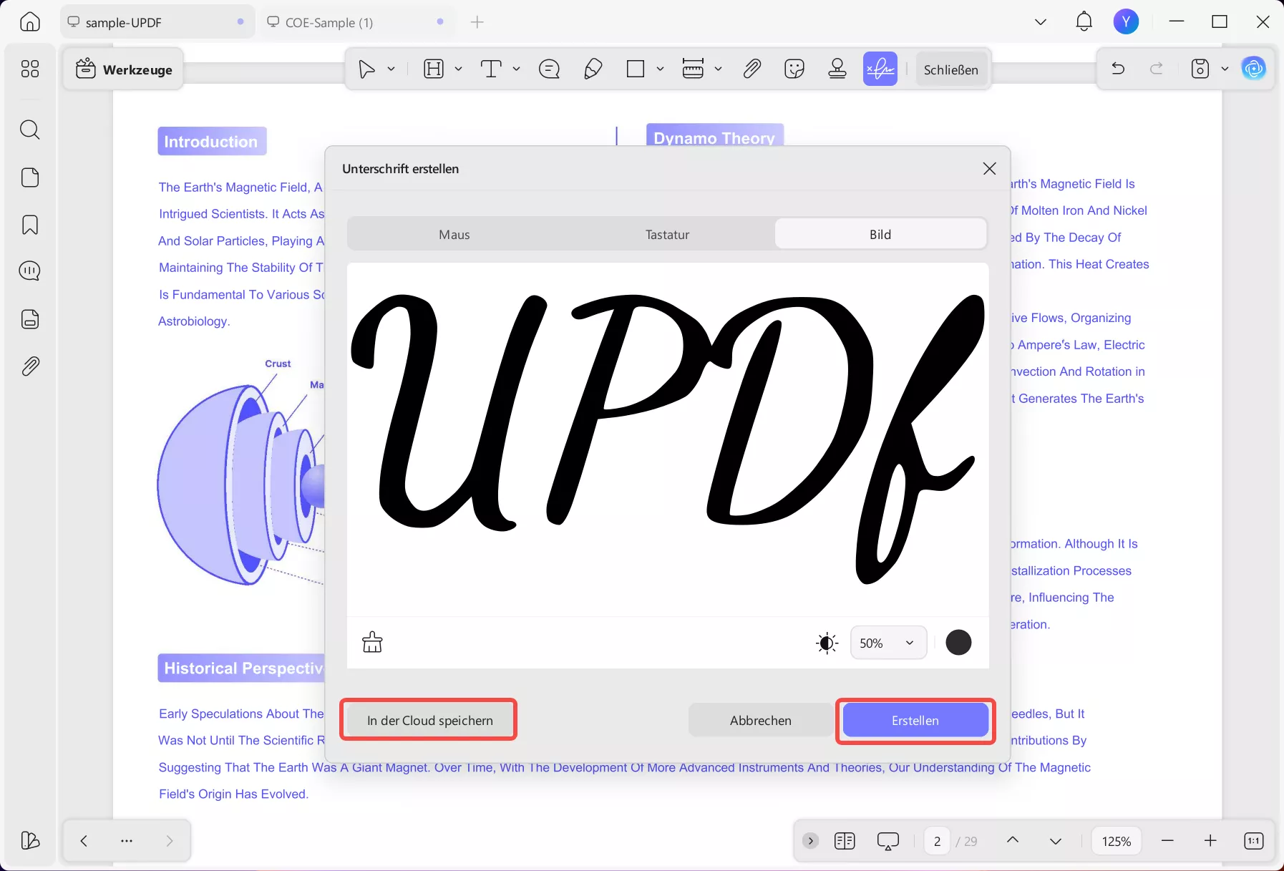Expand the rectangle shape dropdown arrow
This screenshot has width=1284, height=871.
pos(660,69)
